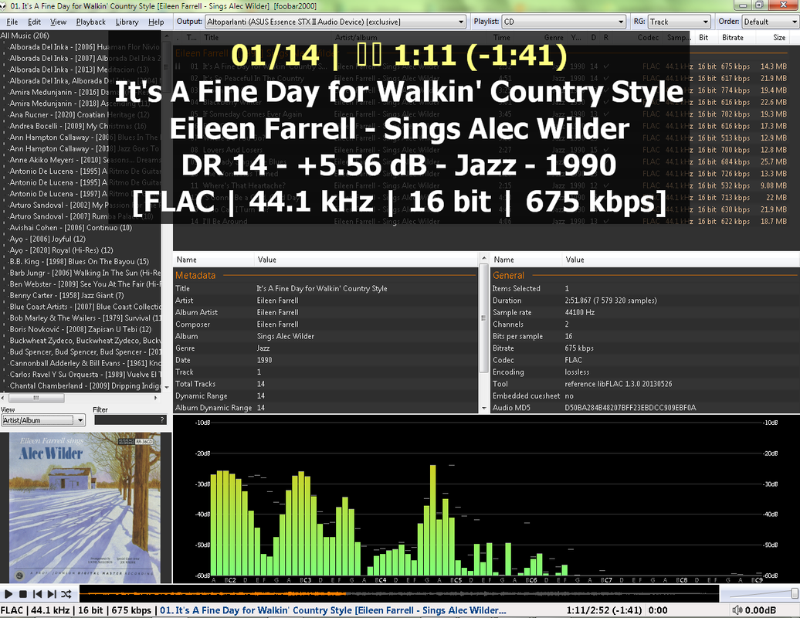Click the Stop playback button
Image resolution: width=800 pixels, height=618 pixels.
(x=23, y=594)
